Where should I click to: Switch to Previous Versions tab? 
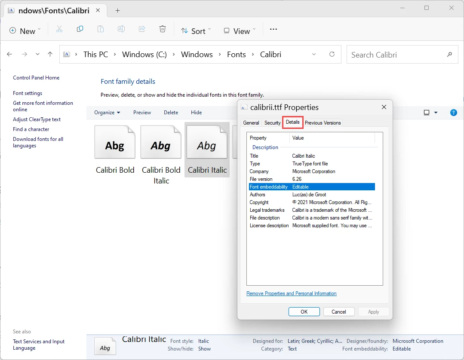(323, 123)
